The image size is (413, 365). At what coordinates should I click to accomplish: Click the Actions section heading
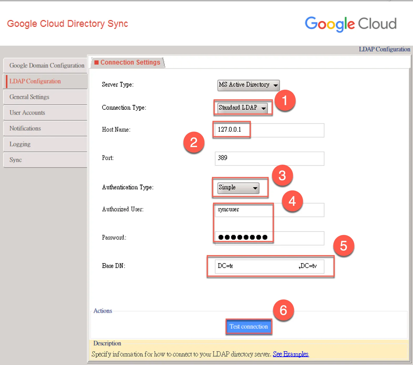tap(103, 311)
